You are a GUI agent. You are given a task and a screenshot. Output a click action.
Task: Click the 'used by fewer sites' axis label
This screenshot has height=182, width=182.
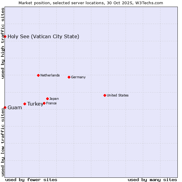(31, 180)
